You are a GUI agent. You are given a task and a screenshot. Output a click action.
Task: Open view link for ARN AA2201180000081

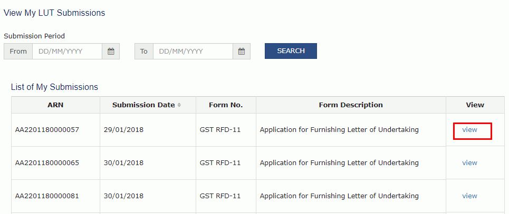469,196
